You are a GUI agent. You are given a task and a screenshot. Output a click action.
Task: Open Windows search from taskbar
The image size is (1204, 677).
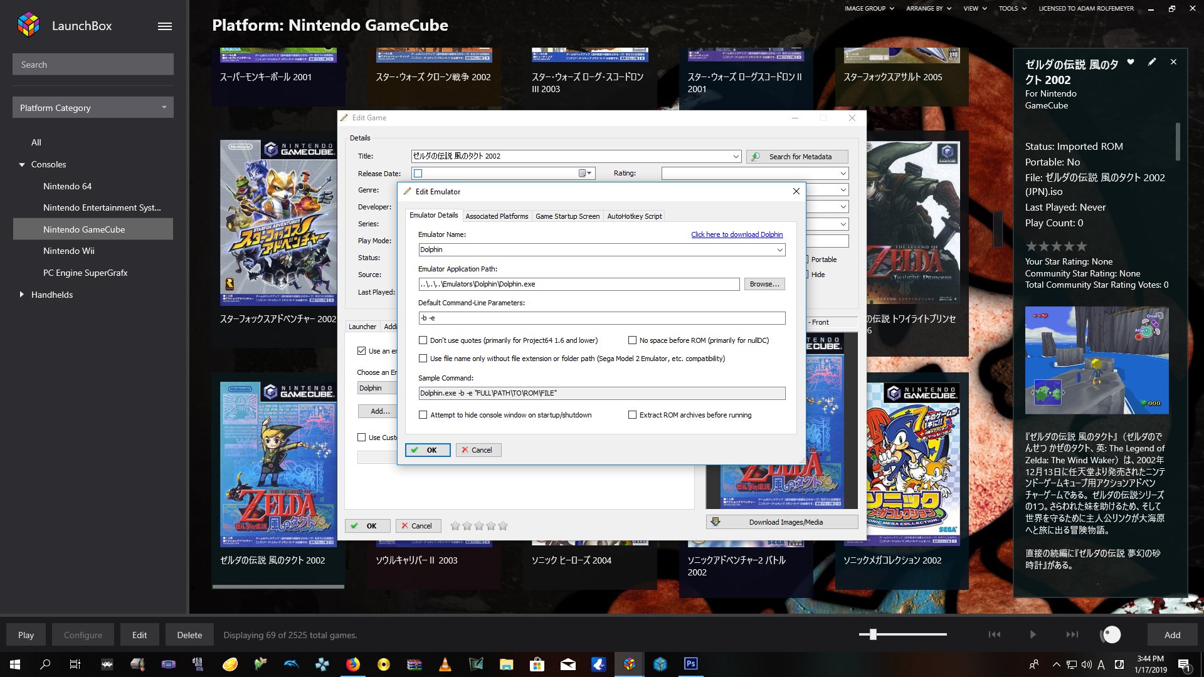pyautogui.click(x=45, y=664)
